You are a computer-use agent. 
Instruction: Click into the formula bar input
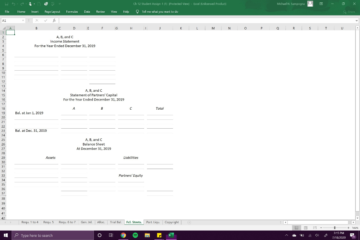(x=207, y=21)
